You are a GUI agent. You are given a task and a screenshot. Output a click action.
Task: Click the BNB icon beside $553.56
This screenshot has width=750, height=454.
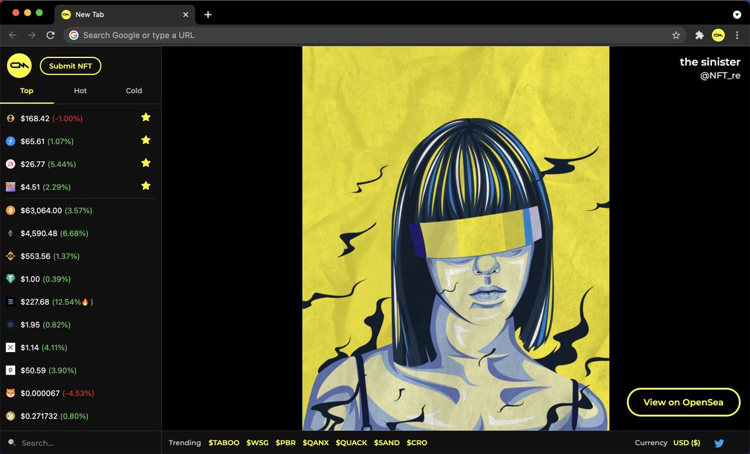pyautogui.click(x=10, y=256)
